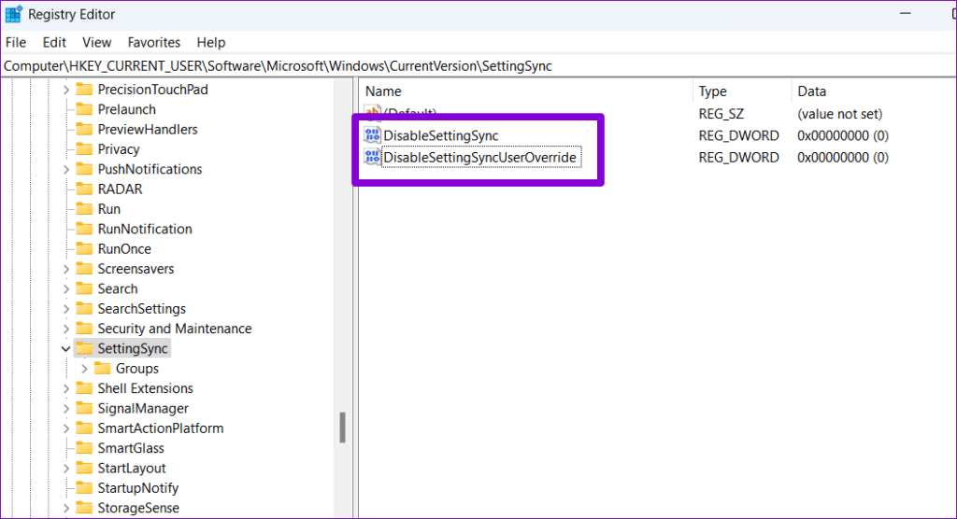Expand Security and Maintenance key
This screenshot has height=519, width=957.
click(66, 329)
